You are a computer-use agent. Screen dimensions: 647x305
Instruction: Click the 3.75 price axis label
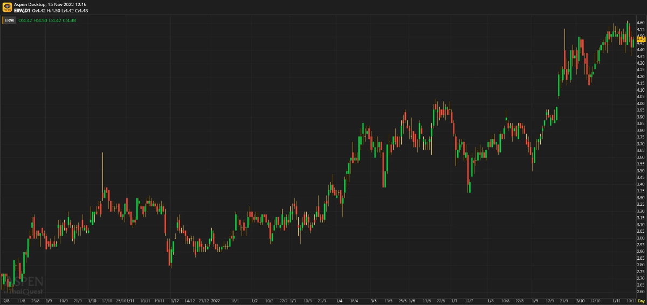tap(641, 137)
